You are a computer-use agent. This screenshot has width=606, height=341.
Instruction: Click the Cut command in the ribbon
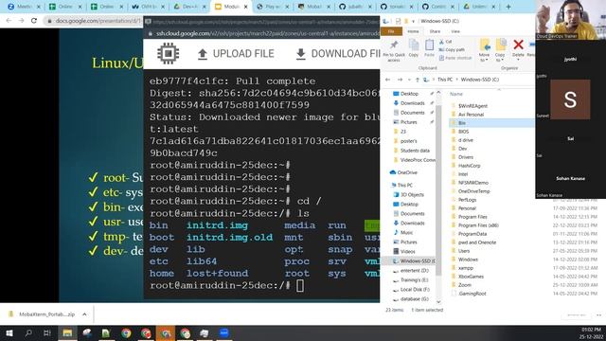446,42
